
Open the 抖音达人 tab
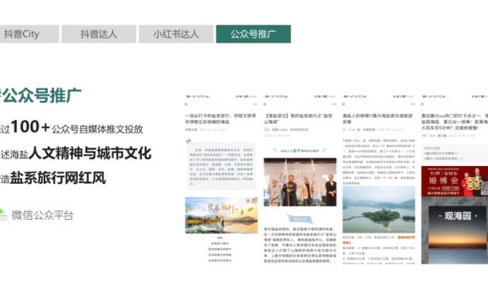99,34
